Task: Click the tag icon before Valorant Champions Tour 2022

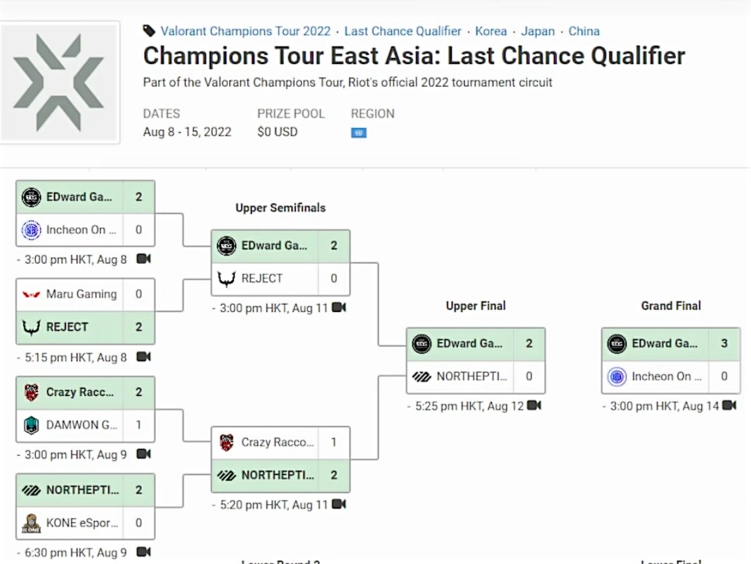Action: coord(149,31)
